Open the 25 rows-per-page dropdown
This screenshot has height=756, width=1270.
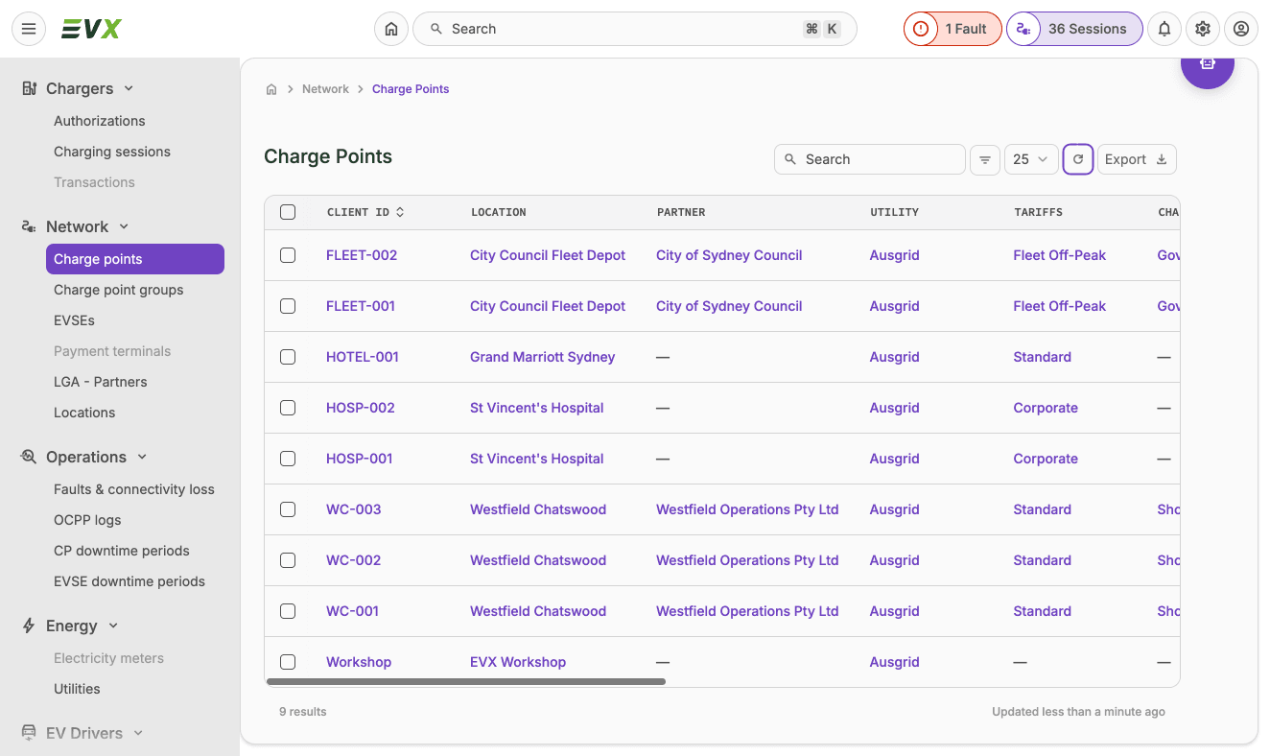[x=1031, y=159]
